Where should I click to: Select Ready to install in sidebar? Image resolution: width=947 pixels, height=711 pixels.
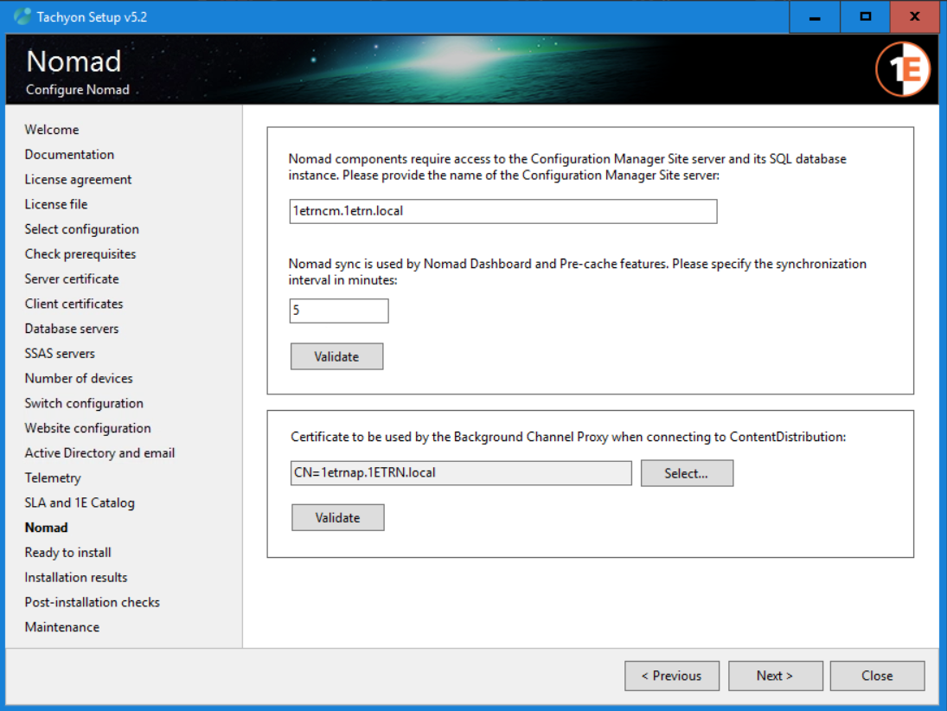(67, 553)
